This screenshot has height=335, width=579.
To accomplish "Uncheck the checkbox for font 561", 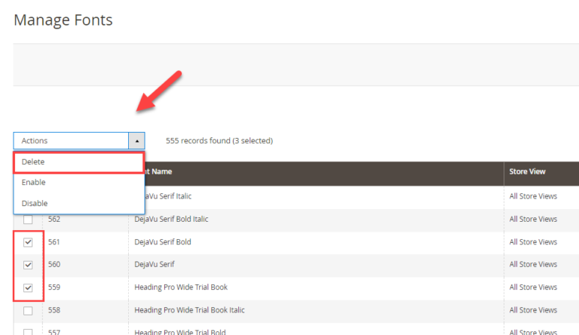I will click(28, 242).
